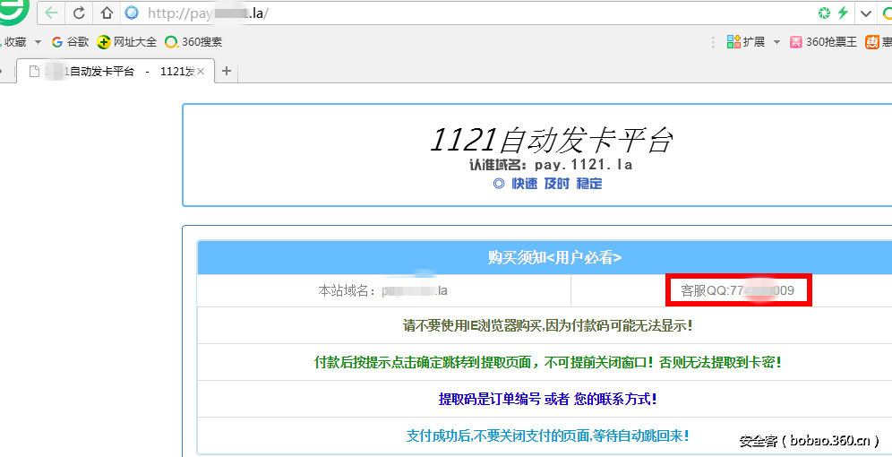This screenshot has height=457, width=892.
Task: Open a new tab with plus button
Action: [x=227, y=71]
